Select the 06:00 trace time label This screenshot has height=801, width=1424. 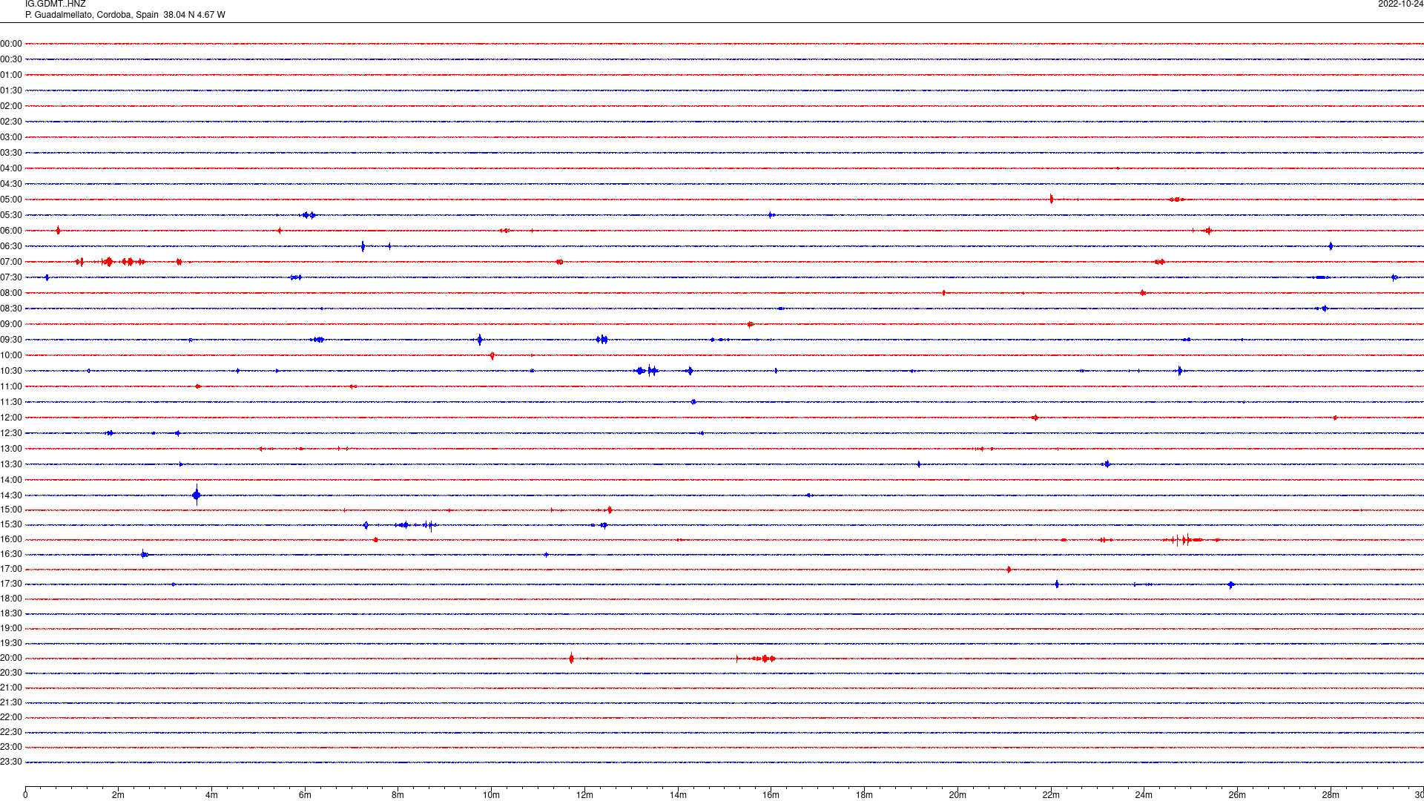(x=11, y=231)
